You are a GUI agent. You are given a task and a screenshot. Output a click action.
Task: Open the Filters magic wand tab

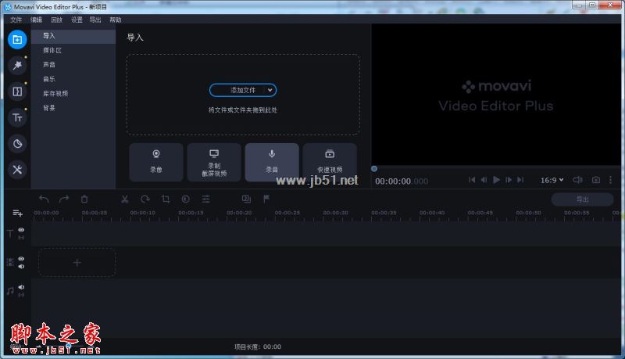click(17, 66)
